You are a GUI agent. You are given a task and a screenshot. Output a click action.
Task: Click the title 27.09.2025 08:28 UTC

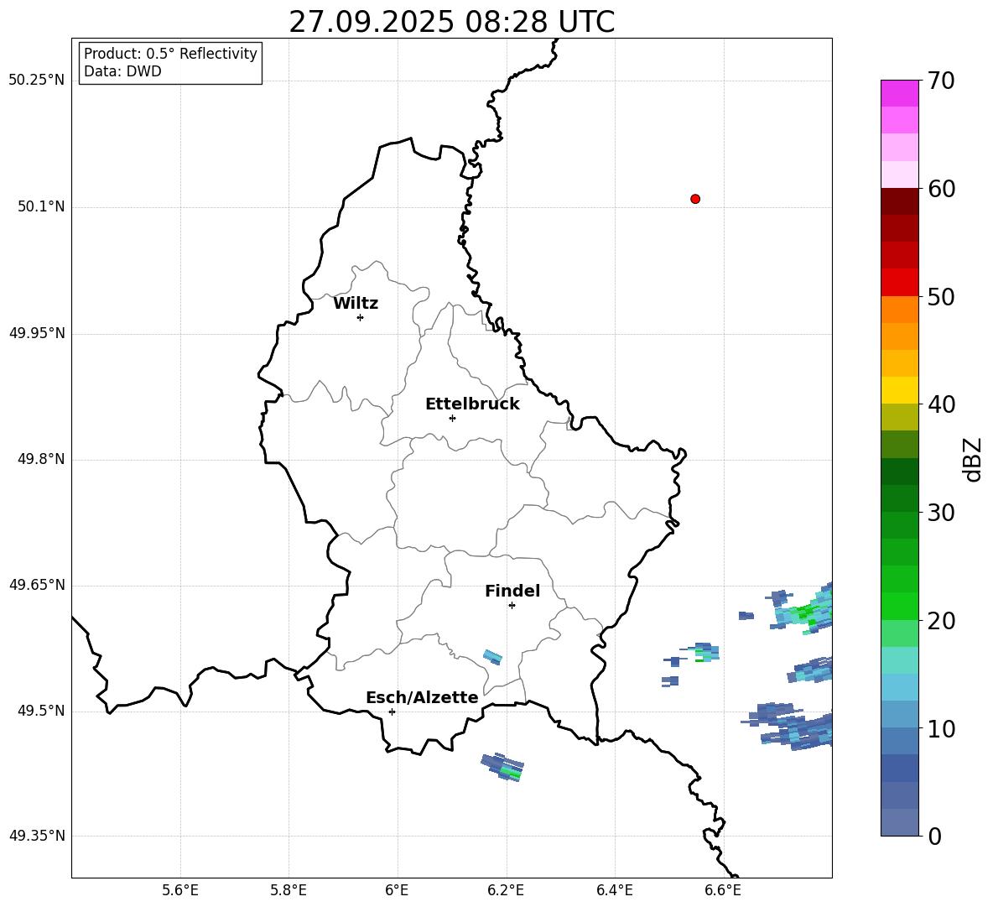451,22
